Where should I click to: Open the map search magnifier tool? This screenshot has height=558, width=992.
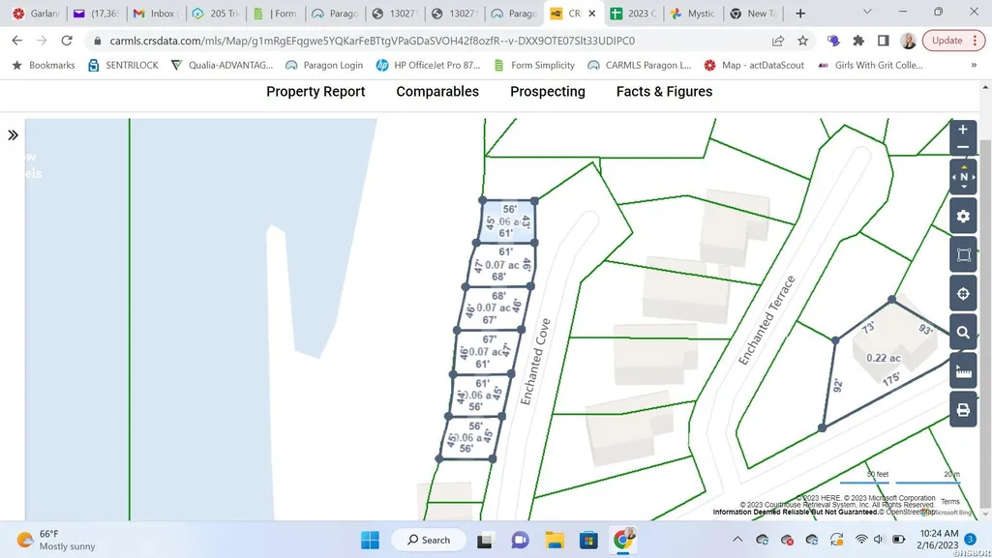pos(963,333)
